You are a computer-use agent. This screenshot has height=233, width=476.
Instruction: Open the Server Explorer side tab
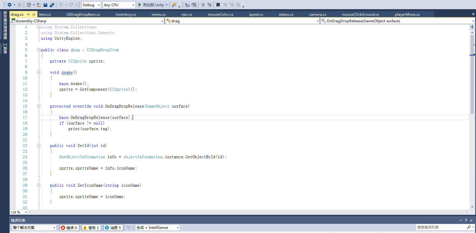[5, 25]
